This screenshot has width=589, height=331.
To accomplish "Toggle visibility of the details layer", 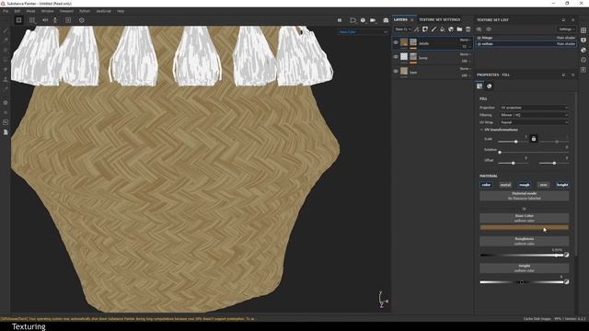I will coord(396,43).
